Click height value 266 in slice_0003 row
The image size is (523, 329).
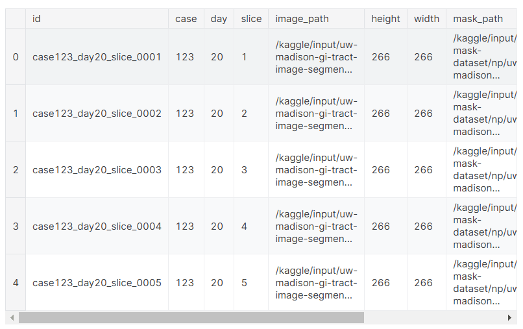pos(381,170)
